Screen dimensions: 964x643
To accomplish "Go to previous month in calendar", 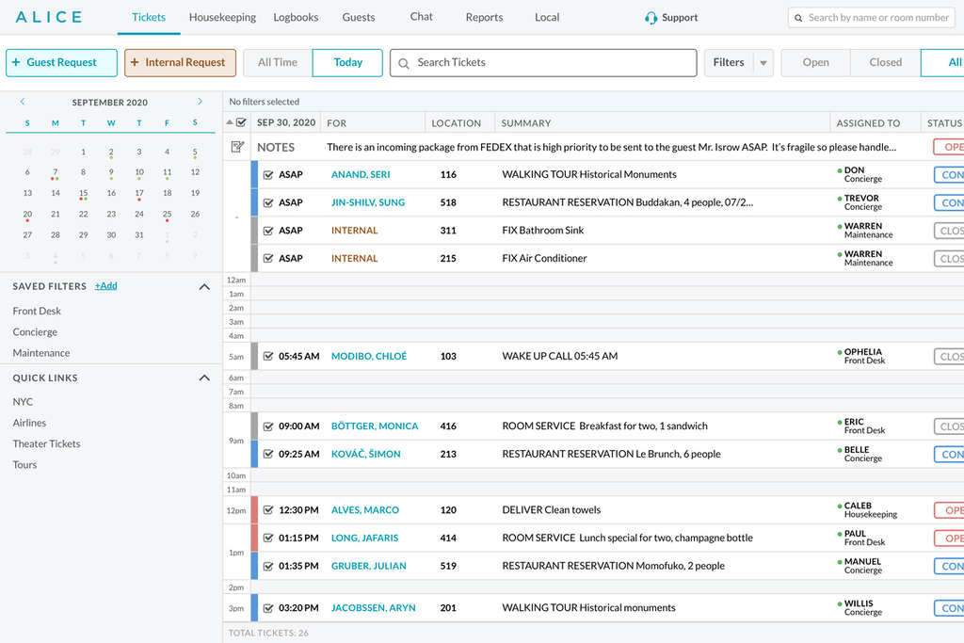I will tap(23, 102).
